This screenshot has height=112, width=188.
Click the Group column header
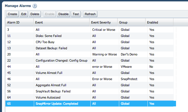[131, 22]
